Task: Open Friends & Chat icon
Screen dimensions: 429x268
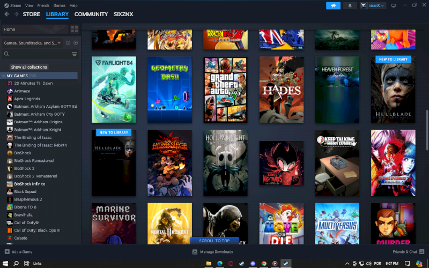Action: [421, 251]
